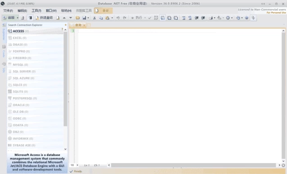Click the paste clipboard icon
This screenshot has width=287, height=174.
tap(108, 18)
